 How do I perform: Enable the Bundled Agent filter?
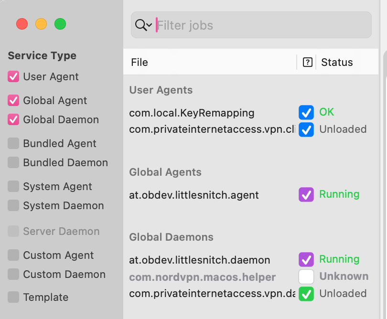14,144
